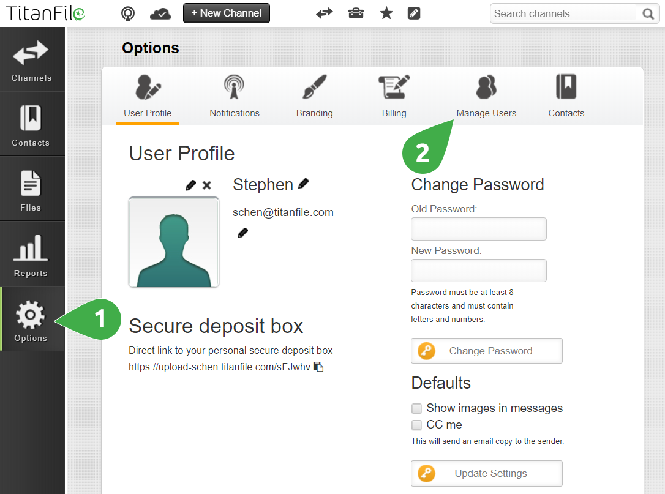This screenshot has width=665, height=494.
Task: Go to the Branding tab
Action: click(314, 95)
